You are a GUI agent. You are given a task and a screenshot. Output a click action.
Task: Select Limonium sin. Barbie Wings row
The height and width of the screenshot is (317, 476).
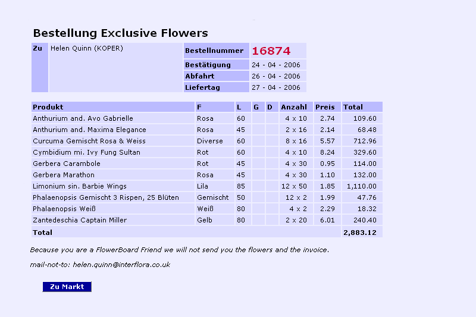[x=79, y=186]
